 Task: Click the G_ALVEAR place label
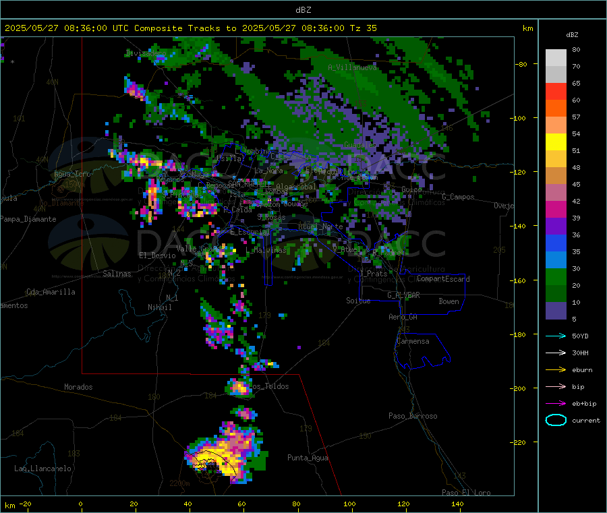pyautogui.click(x=403, y=295)
